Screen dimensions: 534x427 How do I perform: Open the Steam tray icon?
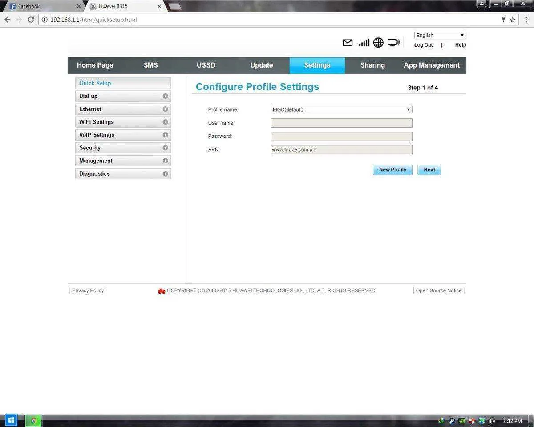(451, 421)
